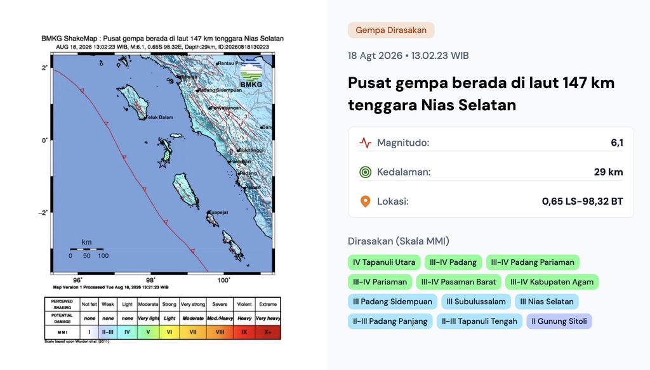Click MMI legend color cell VII
This screenshot has height=370, width=650.
tap(193, 332)
